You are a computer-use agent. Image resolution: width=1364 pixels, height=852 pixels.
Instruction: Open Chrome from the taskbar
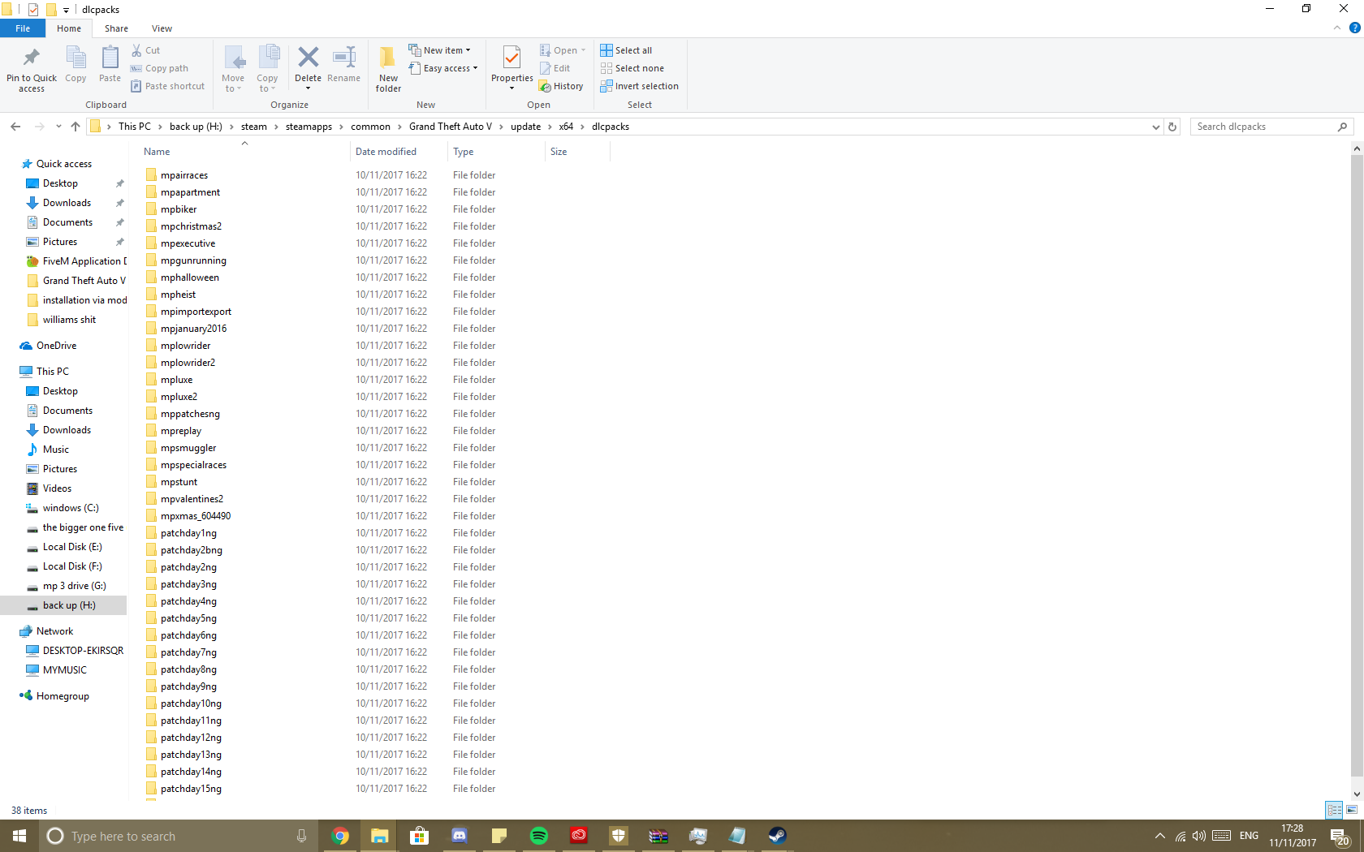point(340,836)
